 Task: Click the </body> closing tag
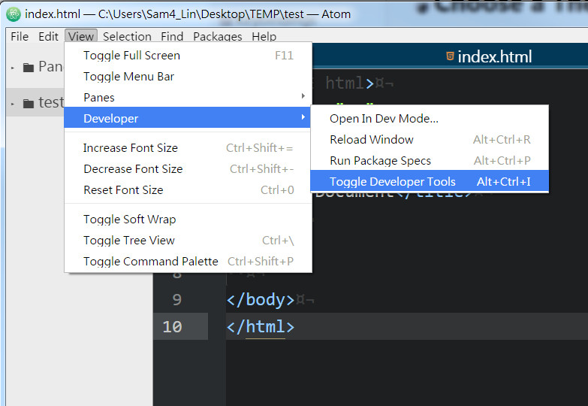click(x=261, y=300)
